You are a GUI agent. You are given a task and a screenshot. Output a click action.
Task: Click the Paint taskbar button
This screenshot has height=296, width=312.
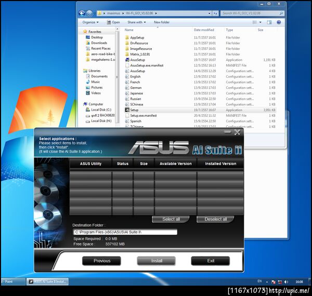click(x=12, y=281)
